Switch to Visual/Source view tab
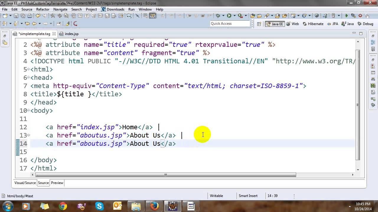Screen dimensions: 378x212 point(25,183)
